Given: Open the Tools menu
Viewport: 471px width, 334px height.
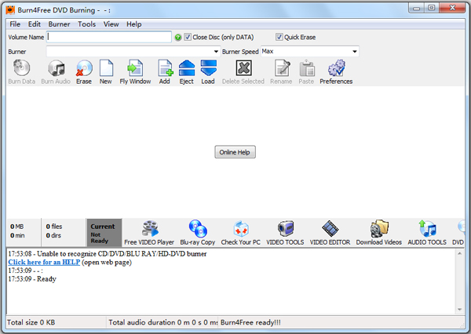Looking at the screenshot, I should pyautogui.click(x=87, y=24).
